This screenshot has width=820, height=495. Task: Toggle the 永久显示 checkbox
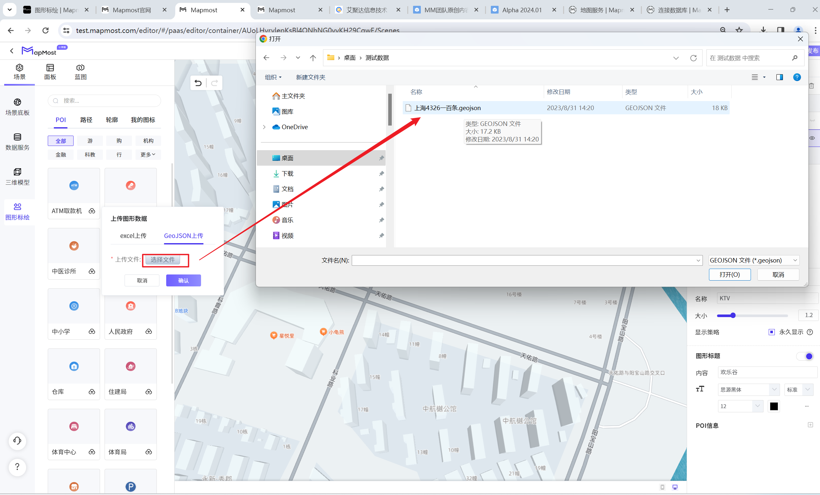coord(771,332)
